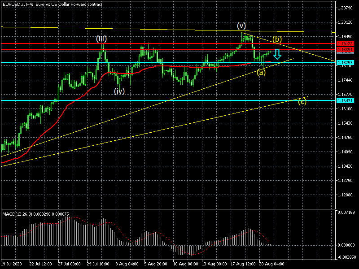Click the 5 Aug 20:00 time label
The width and height of the screenshot is (359, 269).
(156, 265)
